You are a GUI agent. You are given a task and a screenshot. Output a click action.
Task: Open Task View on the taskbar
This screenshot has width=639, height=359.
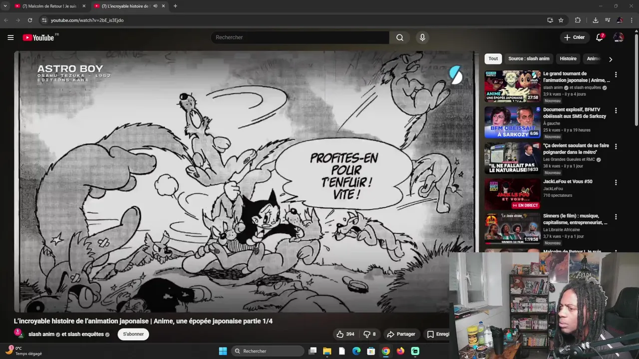click(x=313, y=351)
